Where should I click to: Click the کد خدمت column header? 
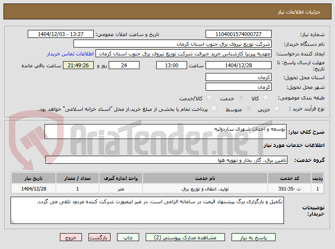[x=289, y=178]
